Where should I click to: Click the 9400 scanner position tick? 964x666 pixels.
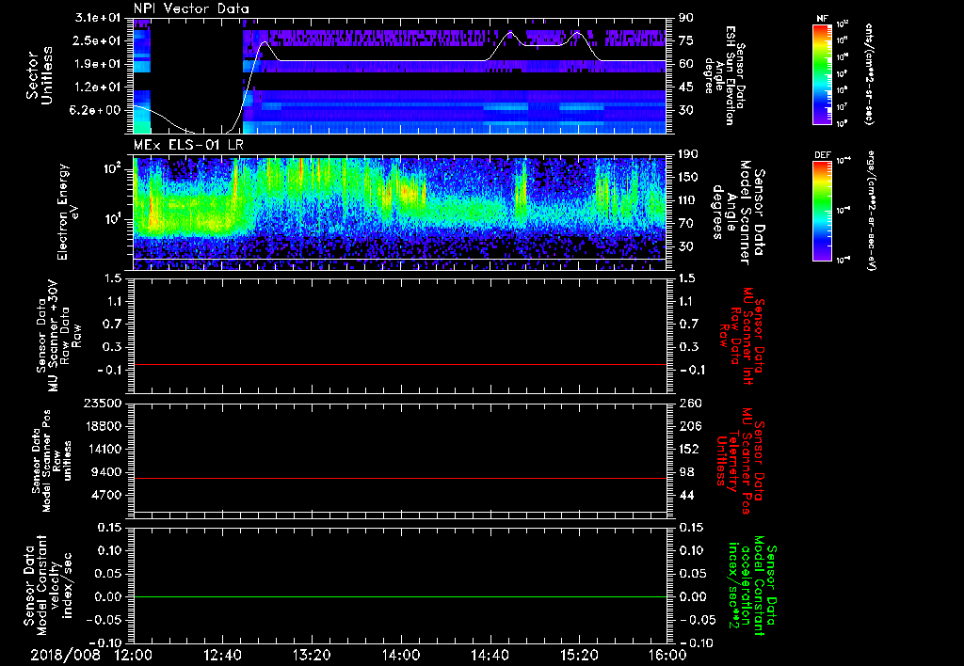107,472
